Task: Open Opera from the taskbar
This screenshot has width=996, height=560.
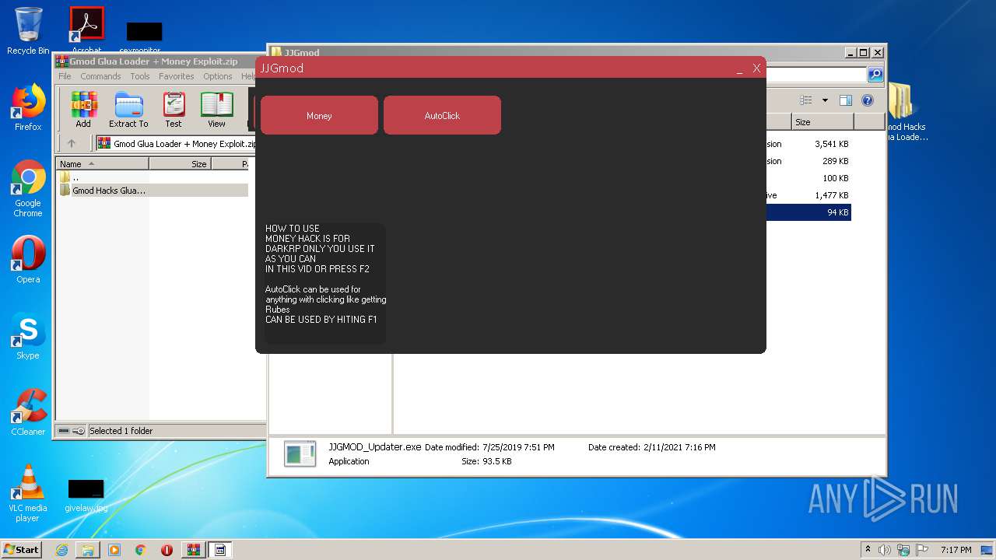Action: 167,550
